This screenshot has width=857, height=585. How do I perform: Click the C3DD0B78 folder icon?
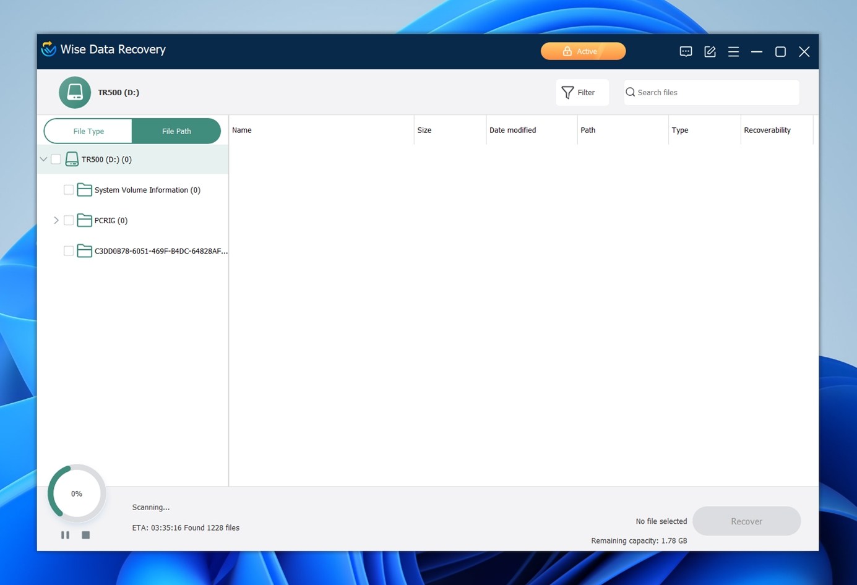pos(84,250)
